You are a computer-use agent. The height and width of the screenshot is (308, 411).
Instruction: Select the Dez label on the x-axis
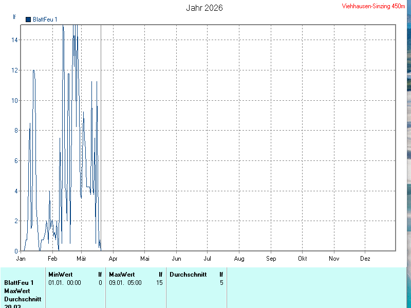[365, 258]
